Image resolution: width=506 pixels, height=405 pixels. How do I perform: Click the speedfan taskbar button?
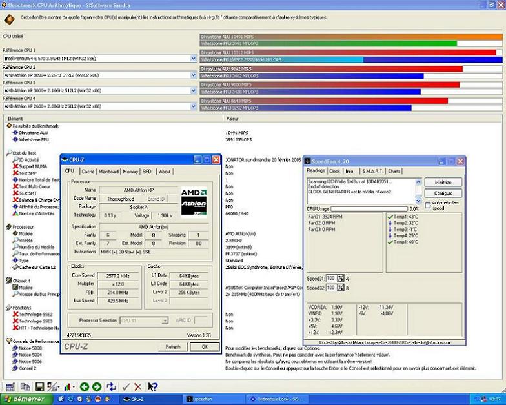pyautogui.click(x=213, y=399)
